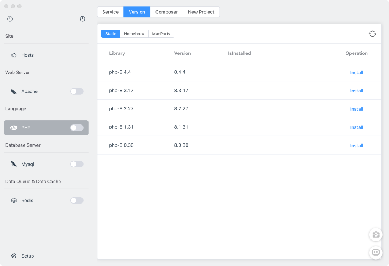
Task: Turn on the PHP service toggle
Action: [77, 128]
